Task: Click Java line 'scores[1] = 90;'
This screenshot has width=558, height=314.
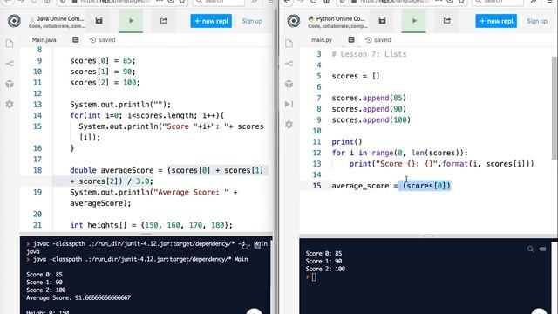Action: pos(103,72)
